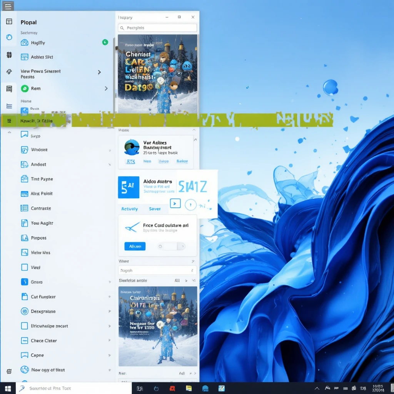Switch to the Retualy tab
This screenshot has width=394, height=394.
pos(129,209)
